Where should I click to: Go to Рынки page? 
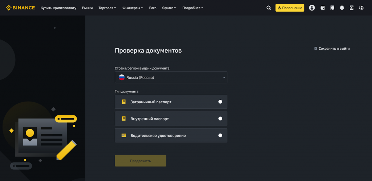click(x=87, y=8)
